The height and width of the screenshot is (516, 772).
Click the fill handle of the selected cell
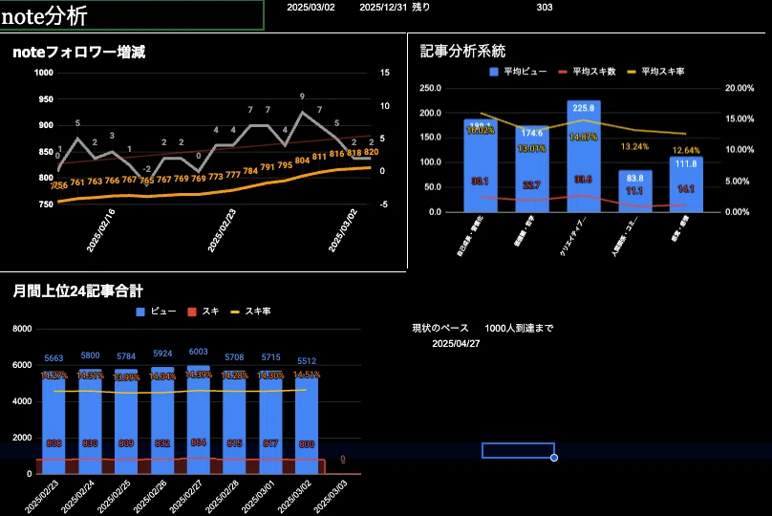[x=554, y=458]
